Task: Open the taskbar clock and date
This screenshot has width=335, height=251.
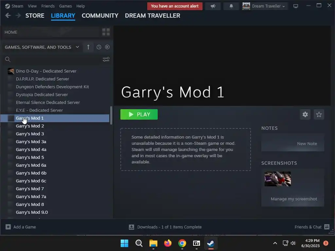Action: (310, 243)
